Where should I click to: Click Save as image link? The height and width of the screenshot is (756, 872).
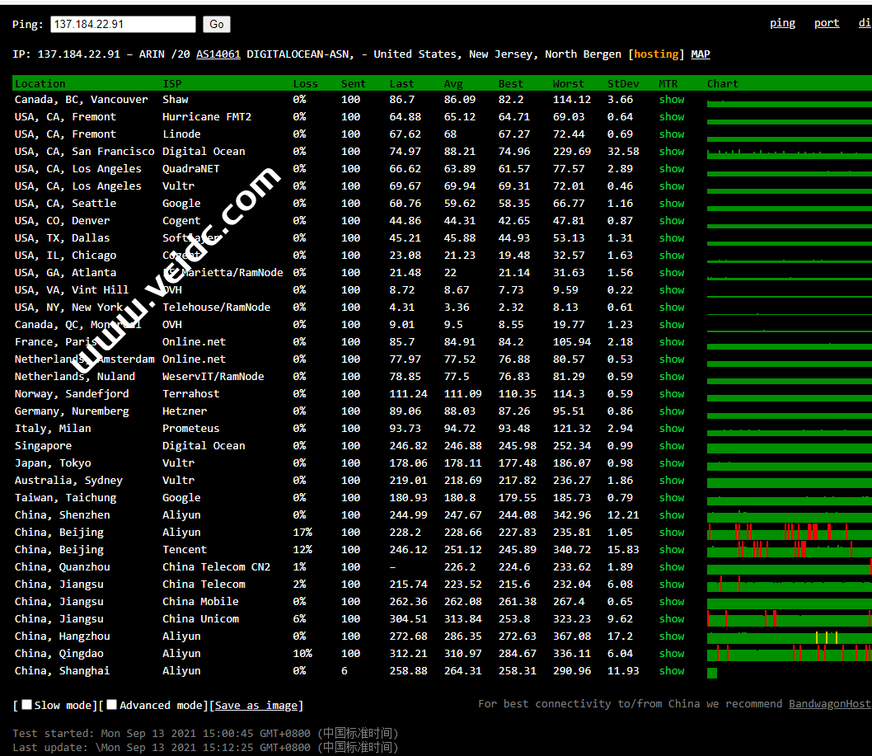256,706
